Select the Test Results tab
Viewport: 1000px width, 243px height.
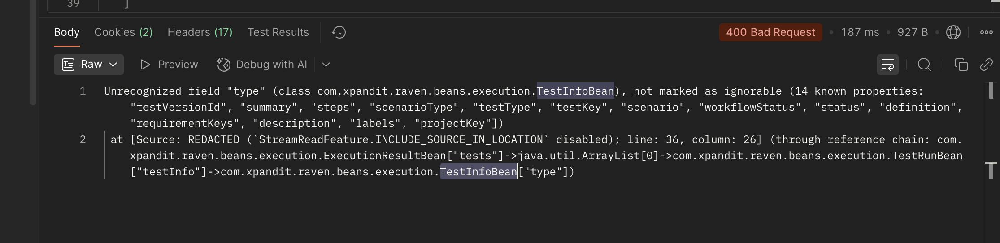pyautogui.click(x=278, y=32)
